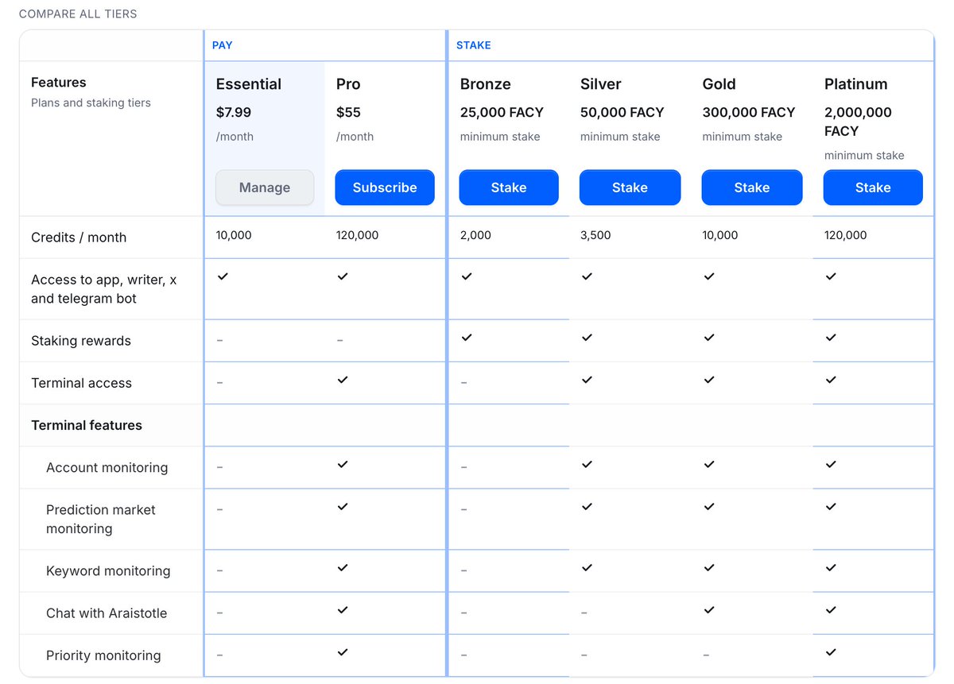
Task: Click the Keyword monitoring row label
Action: pos(108,571)
